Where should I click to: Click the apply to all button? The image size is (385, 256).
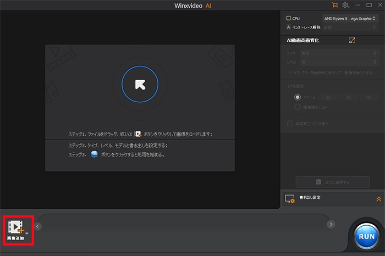(333, 182)
